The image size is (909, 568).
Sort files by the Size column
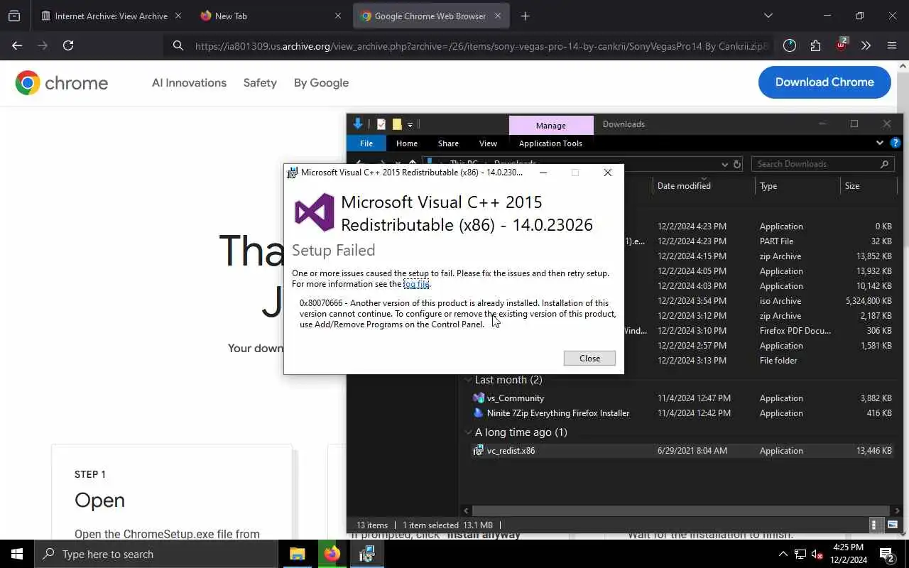click(868, 186)
